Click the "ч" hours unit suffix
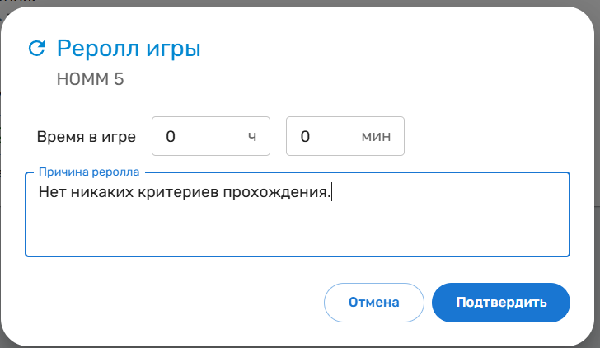Image resolution: width=600 pixels, height=348 pixels. coord(252,137)
